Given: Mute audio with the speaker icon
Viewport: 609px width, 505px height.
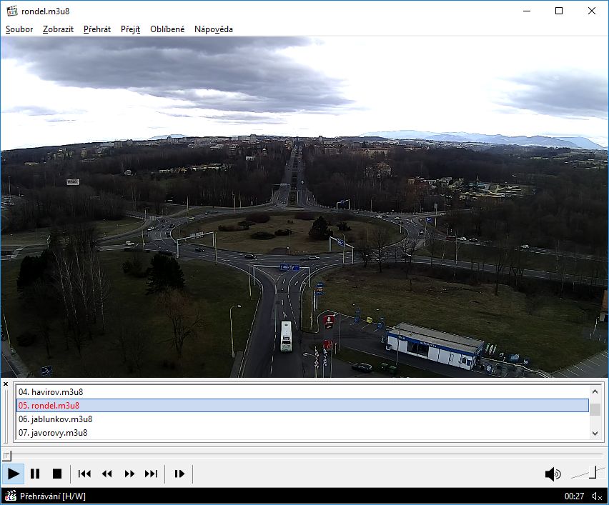Looking at the screenshot, I should click(553, 474).
